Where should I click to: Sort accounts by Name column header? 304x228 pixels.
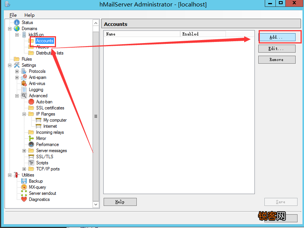click(x=142, y=34)
